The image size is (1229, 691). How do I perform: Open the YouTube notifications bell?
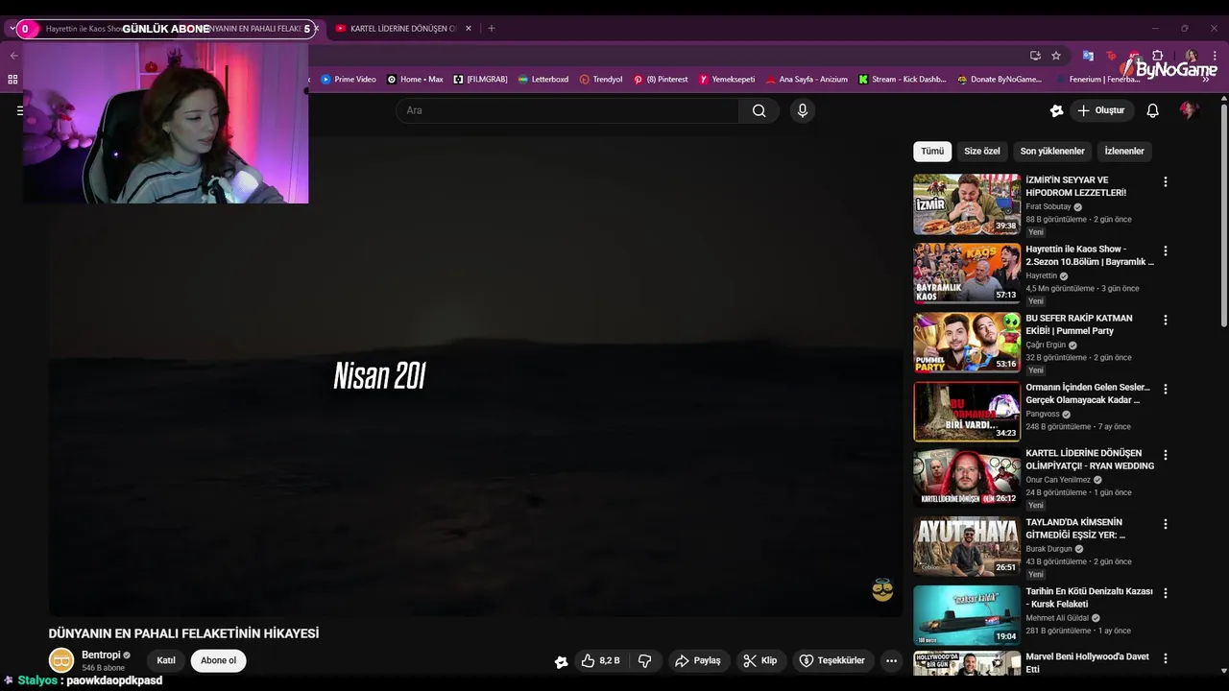[x=1153, y=110]
